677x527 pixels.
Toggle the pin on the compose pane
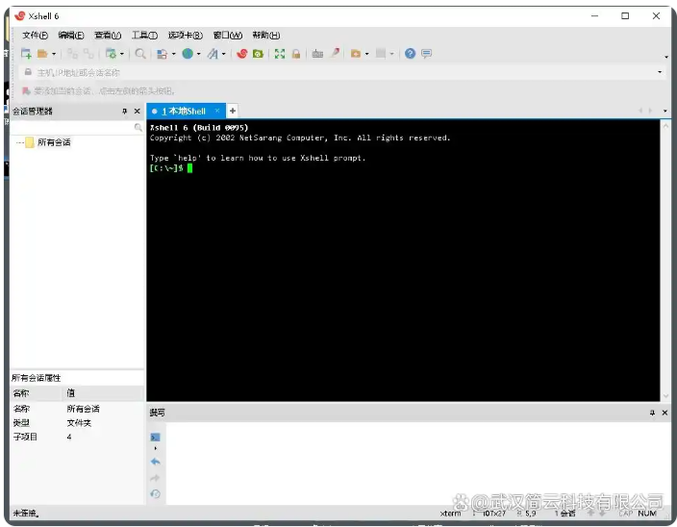(x=651, y=413)
